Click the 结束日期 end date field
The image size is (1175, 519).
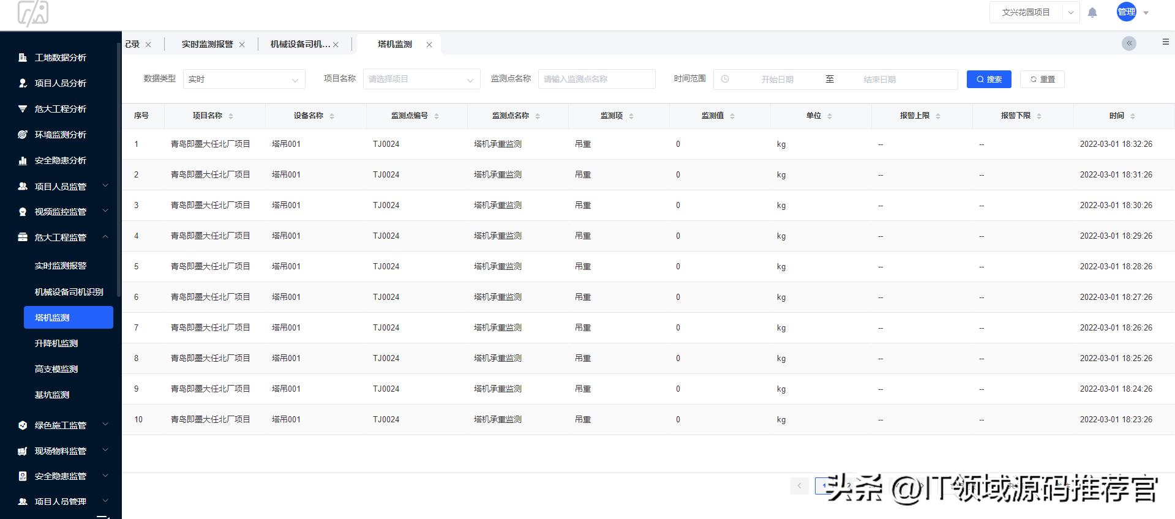coord(879,80)
